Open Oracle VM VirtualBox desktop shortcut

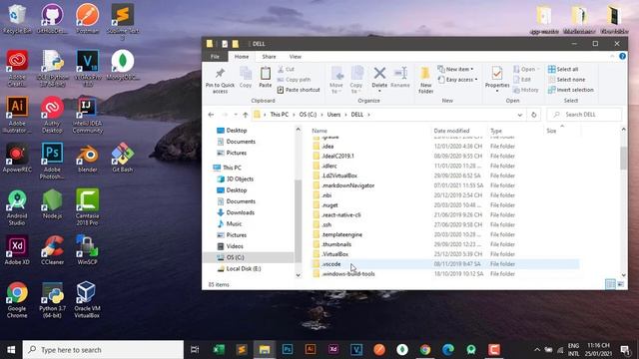pos(87,300)
